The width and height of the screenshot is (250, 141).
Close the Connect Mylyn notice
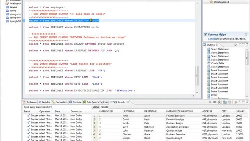(246, 34)
